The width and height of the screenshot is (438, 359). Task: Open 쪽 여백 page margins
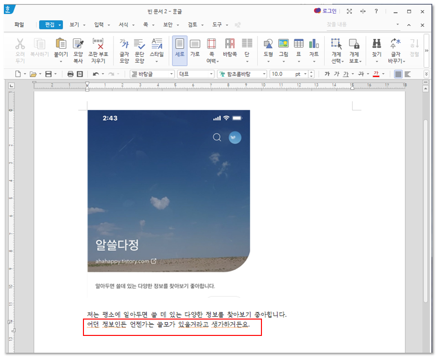(x=211, y=44)
